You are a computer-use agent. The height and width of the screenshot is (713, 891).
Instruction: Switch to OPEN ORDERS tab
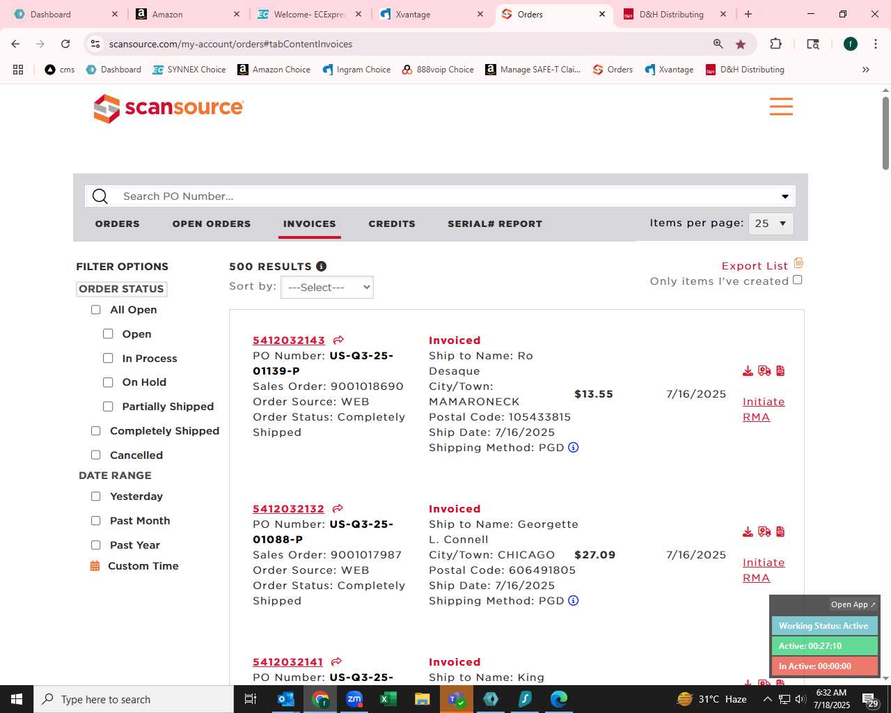[x=212, y=224]
